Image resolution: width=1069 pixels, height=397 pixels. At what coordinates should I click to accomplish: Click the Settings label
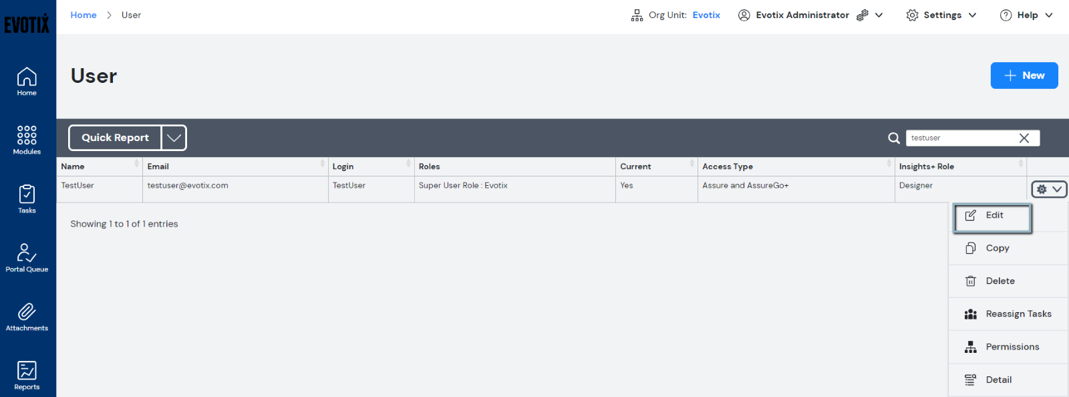[943, 15]
